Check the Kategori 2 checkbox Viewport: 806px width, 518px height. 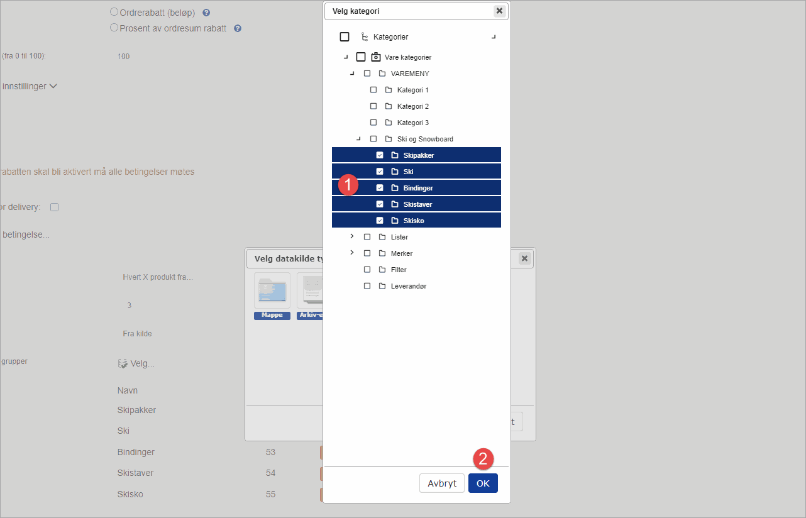(373, 106)
